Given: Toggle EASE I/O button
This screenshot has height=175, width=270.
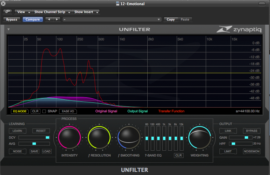Looking at the screenshot, I should point(68,111).
